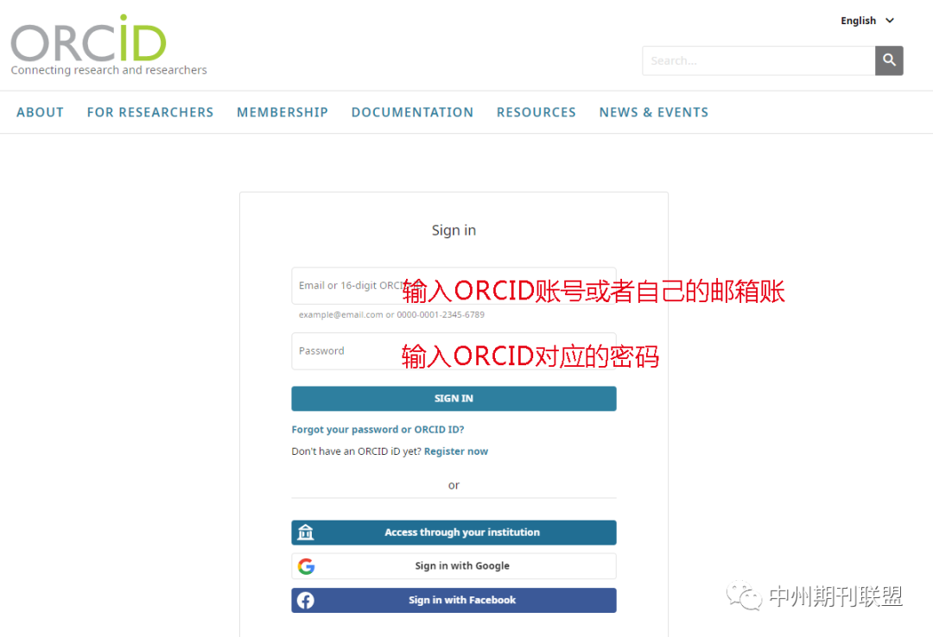Screen dimensions: 933x637
Task: Click the search magnifier icon
Action: pos(889,60)
